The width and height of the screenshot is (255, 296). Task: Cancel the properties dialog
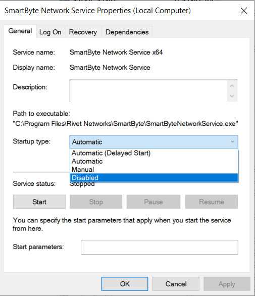(176, 284)
